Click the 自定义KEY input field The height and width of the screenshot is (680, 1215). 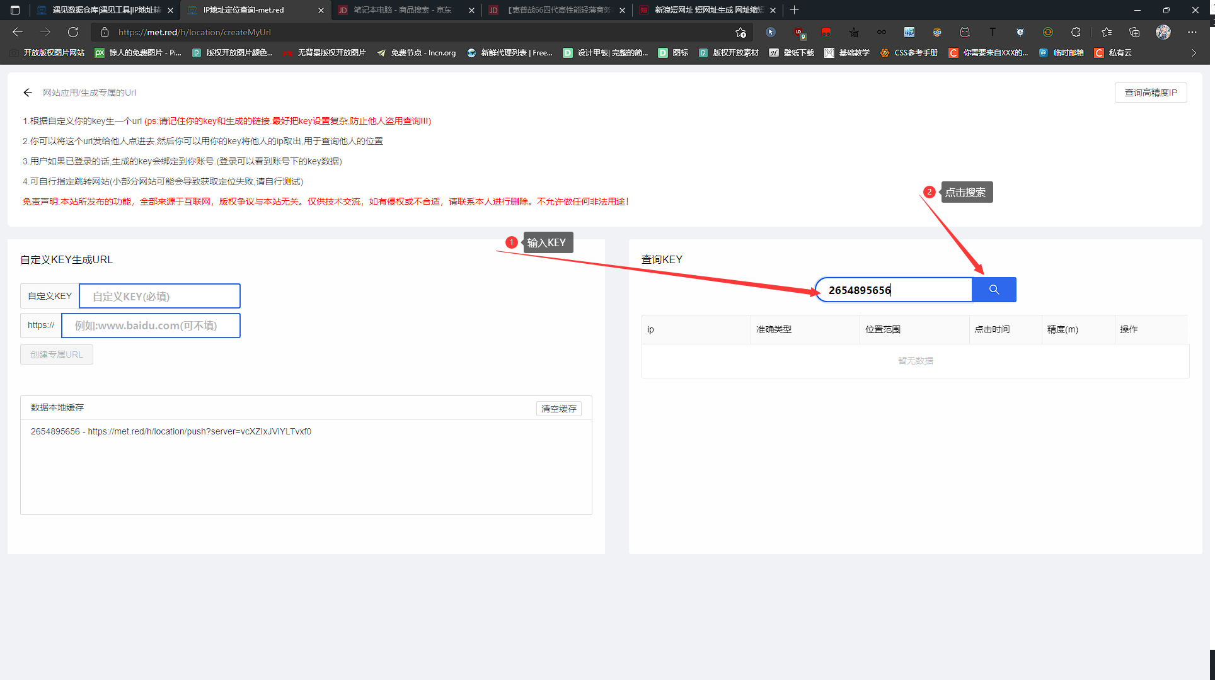click(x=159, y=296)
